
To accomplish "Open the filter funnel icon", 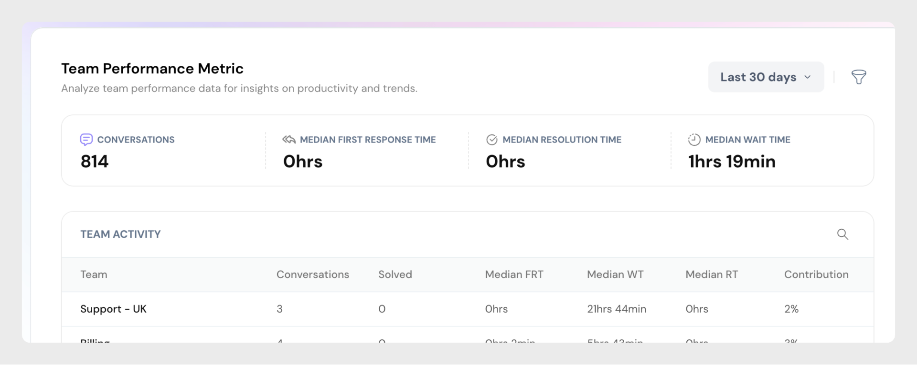I will coord(858,77).
